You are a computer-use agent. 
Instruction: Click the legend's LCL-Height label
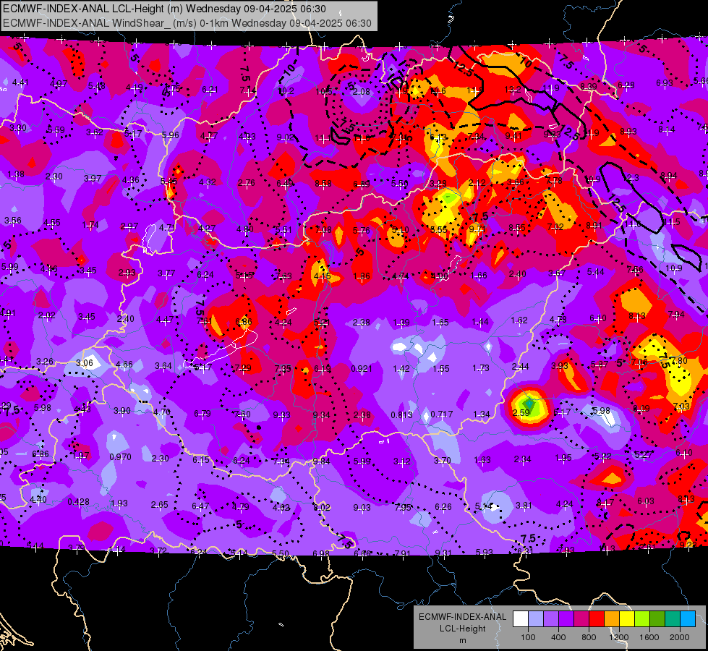(x=462, y=629)
